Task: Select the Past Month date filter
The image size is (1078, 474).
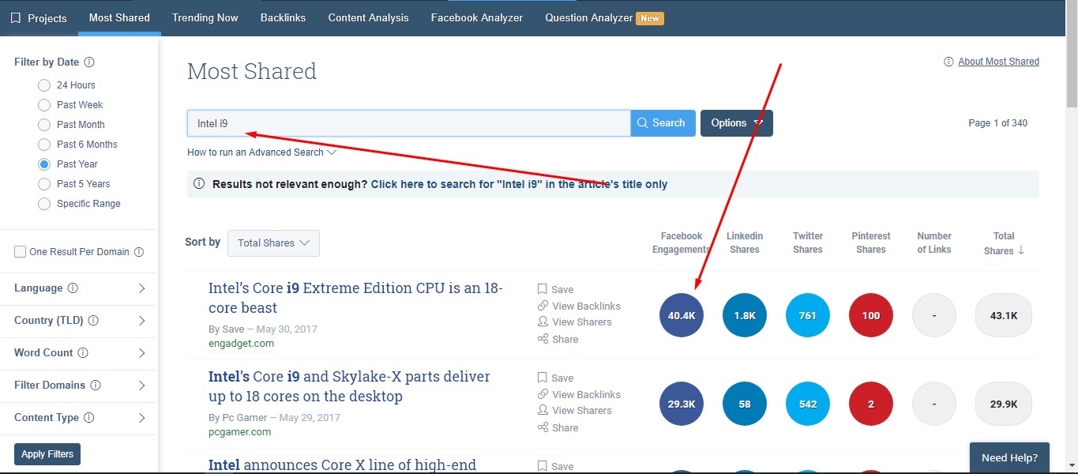Action: [44, 125]
